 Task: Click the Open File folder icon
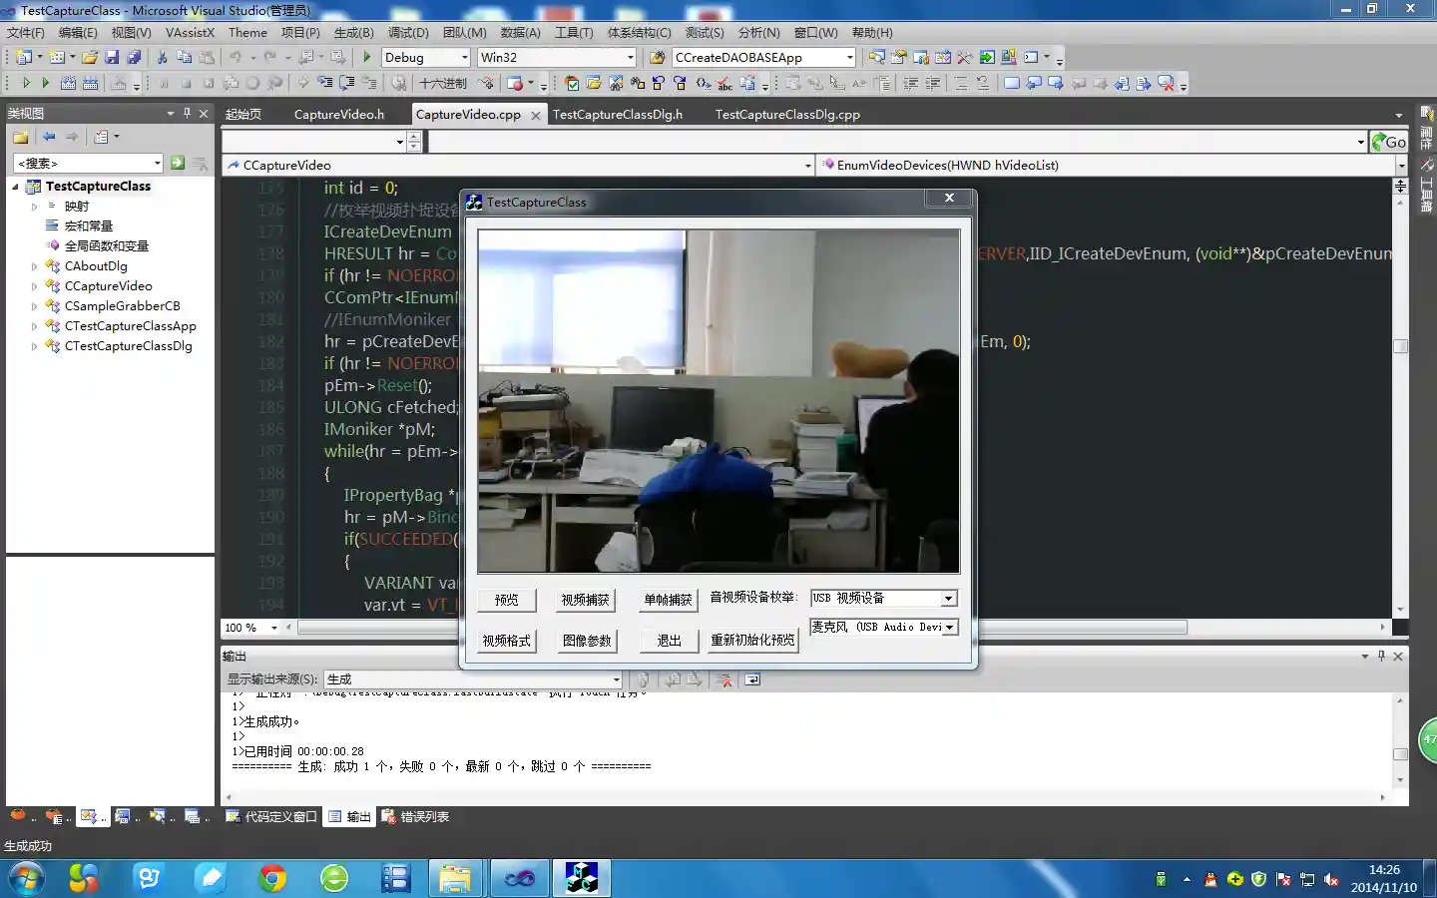click(90, 58)
